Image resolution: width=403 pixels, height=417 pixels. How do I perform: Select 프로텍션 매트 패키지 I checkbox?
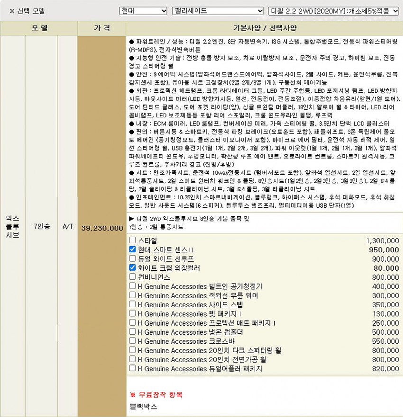133,323
